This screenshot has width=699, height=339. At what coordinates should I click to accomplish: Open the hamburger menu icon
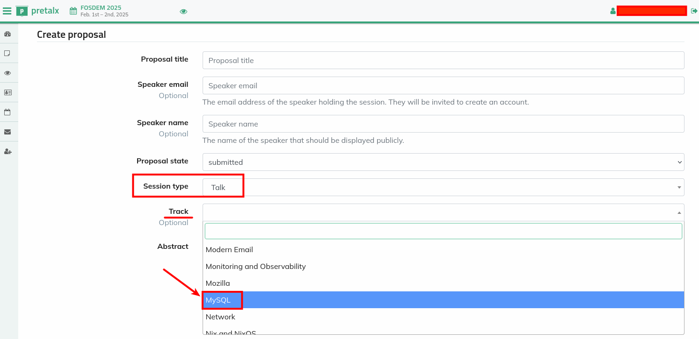point(7,11)
